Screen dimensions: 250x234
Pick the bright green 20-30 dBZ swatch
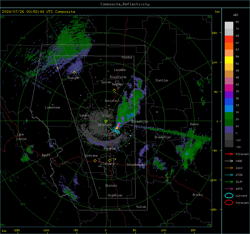click(229, 116)
